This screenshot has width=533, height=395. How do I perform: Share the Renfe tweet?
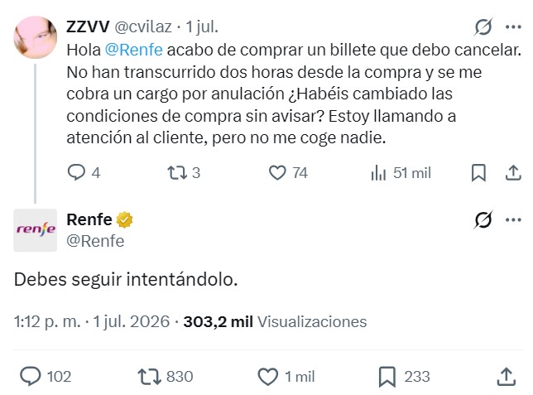[x=507, y=377]
